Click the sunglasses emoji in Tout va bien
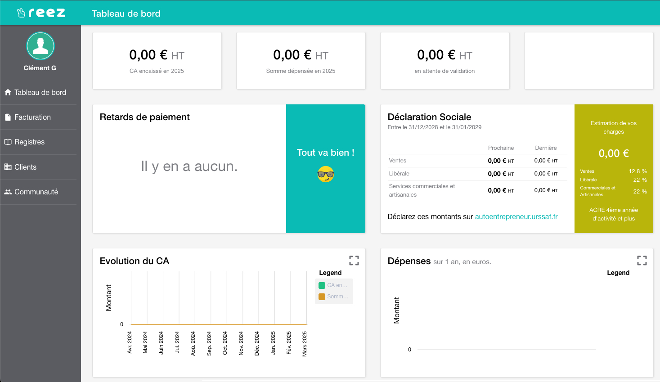 326,174
